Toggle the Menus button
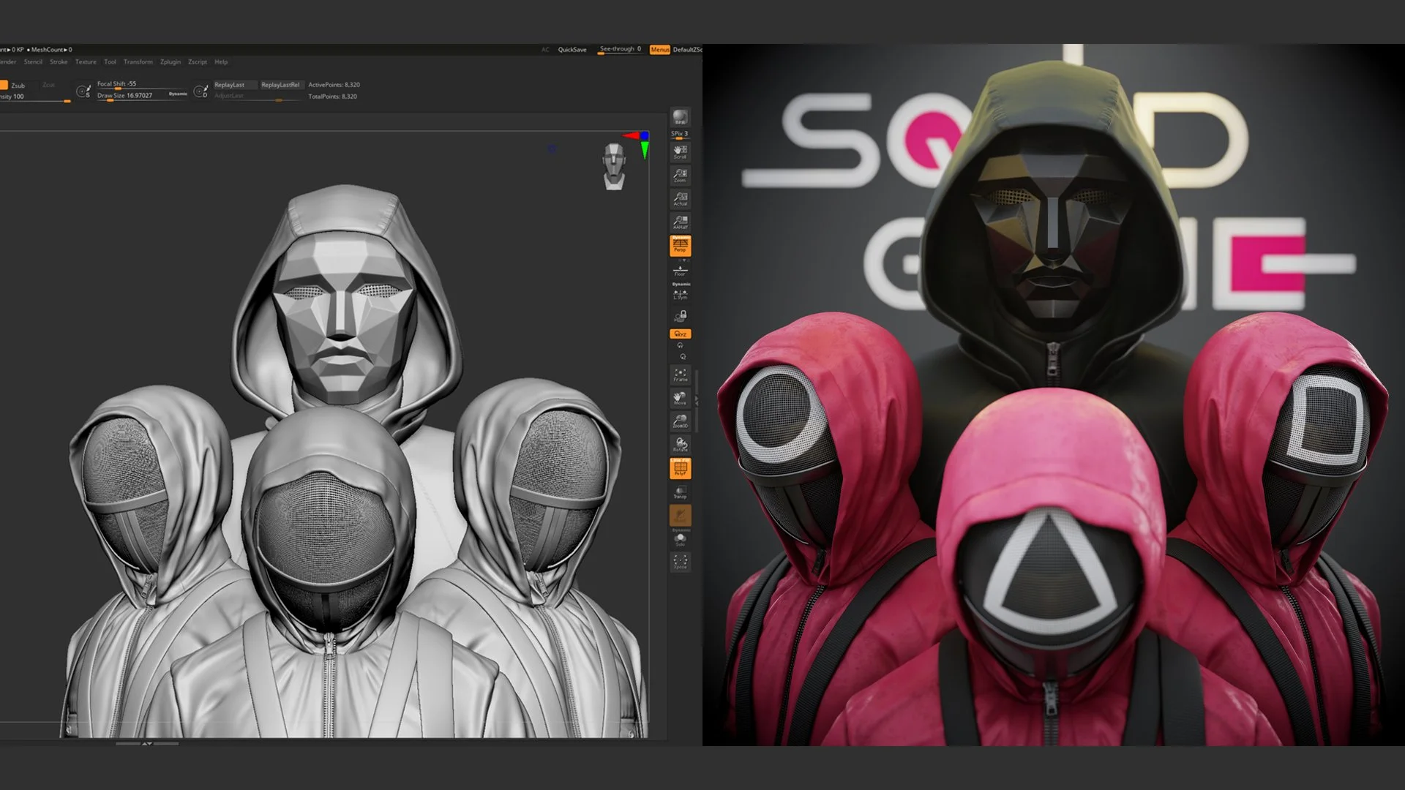1405x790 pixels. (x=659, y=50)
